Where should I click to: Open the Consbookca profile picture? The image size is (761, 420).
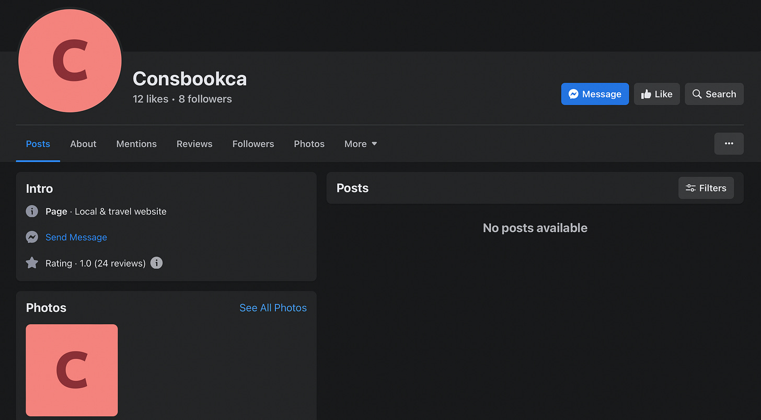pos(70,60)
